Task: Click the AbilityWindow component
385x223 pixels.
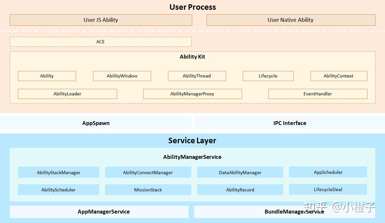Action: pos(122,76)
